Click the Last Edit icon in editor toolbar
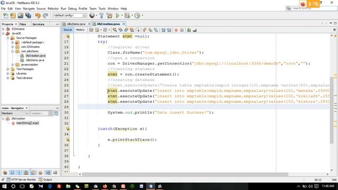338x190 pixels. tap(91, 30)
